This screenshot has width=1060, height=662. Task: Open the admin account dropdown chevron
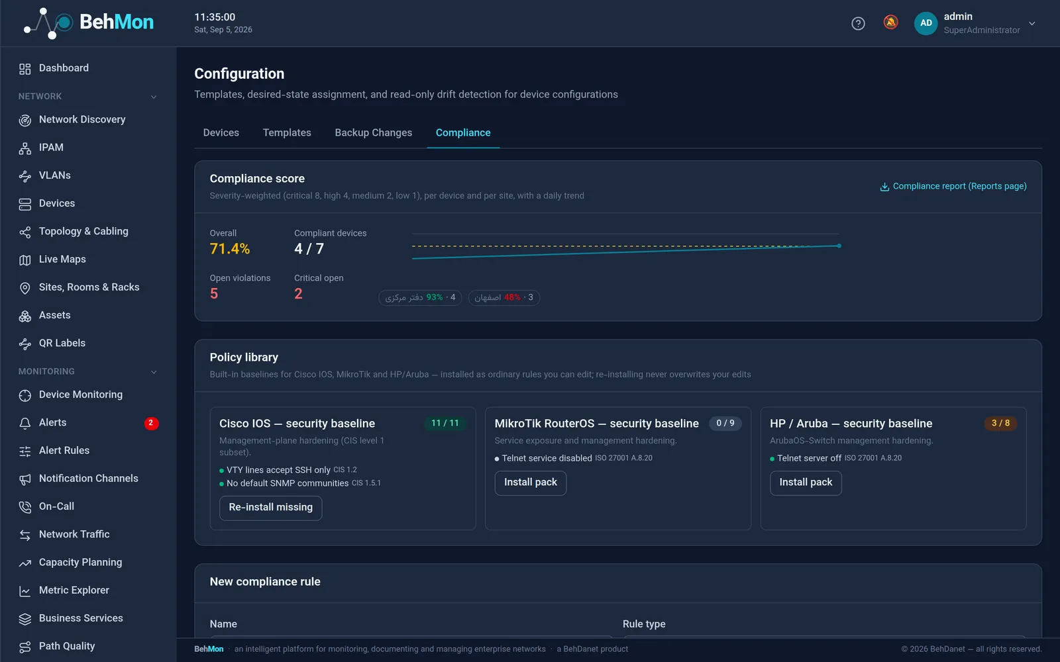[x=1032, y=23]
